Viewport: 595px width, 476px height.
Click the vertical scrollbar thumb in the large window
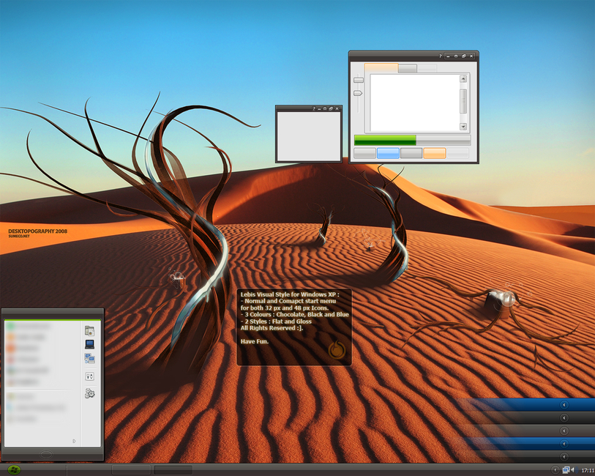463,101
